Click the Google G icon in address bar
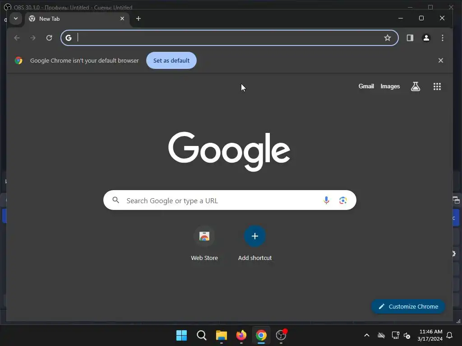Image resolution: width=462 pixels, height=346 pixels. click(x=69, y=38)
